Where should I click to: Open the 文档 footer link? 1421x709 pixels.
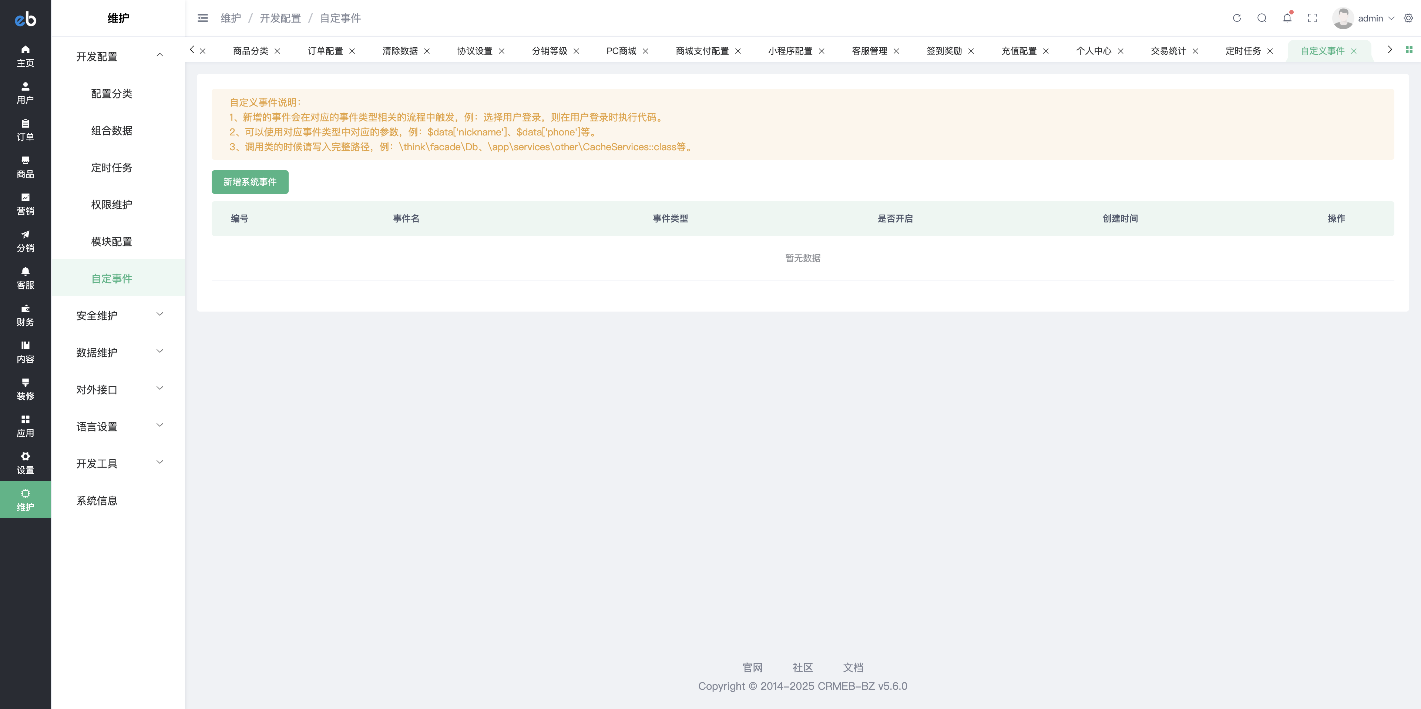853,667
